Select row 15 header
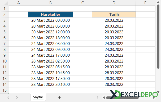This screenshot has width=161, height=102. click(x=5, y=90)
